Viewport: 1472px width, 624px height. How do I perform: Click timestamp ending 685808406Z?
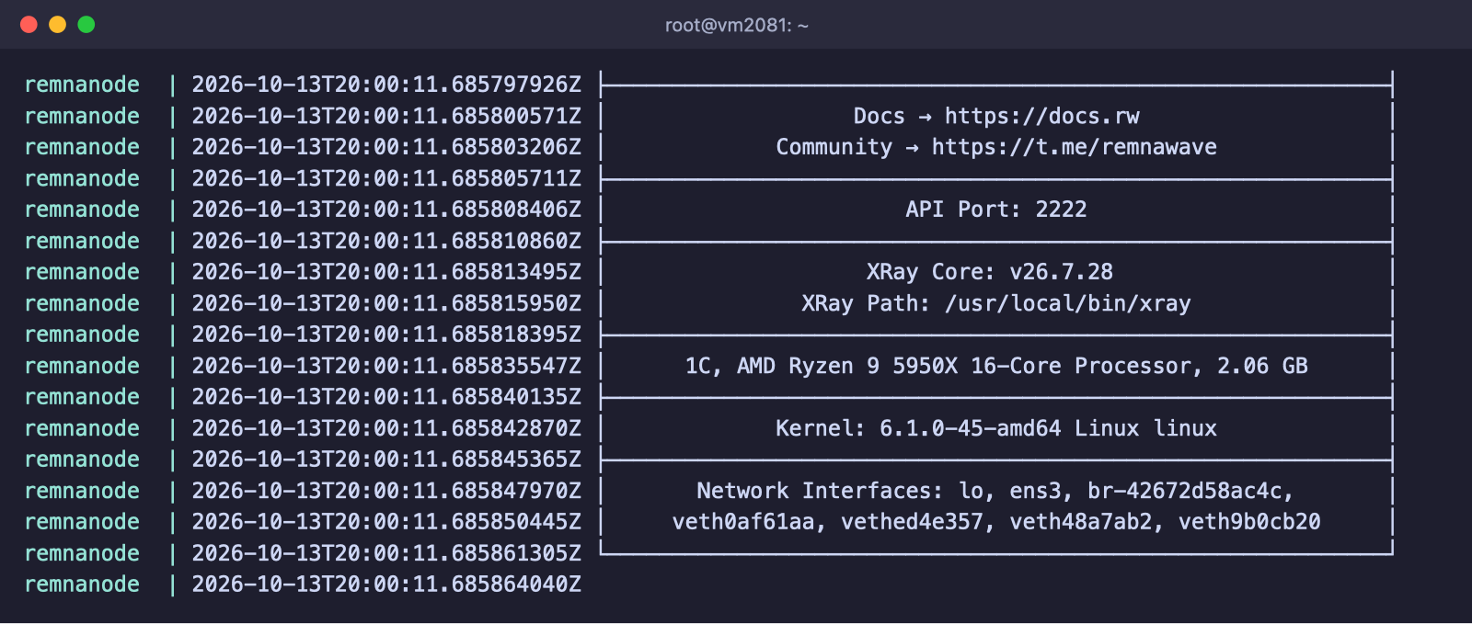click(x=386, y=210)
